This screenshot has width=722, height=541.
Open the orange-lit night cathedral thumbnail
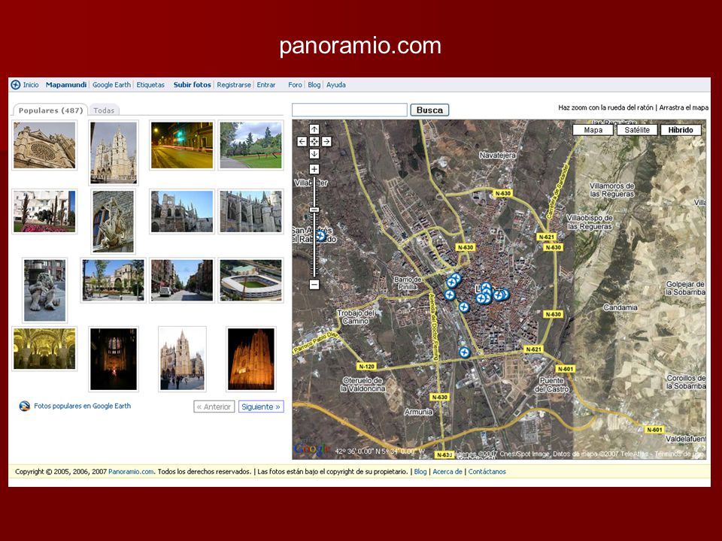pos(251,359)
